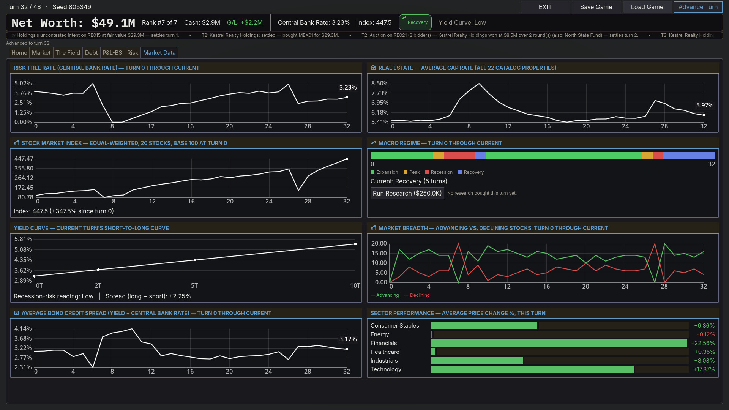This screenshot has width=729, height=410.
Task: Click the chart icon beside Stock Market Index
Action: click(16, 143)
